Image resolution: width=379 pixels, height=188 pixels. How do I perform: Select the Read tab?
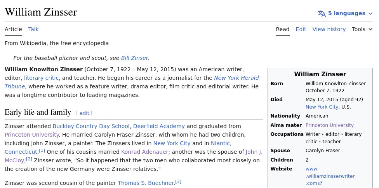point(282,29)
